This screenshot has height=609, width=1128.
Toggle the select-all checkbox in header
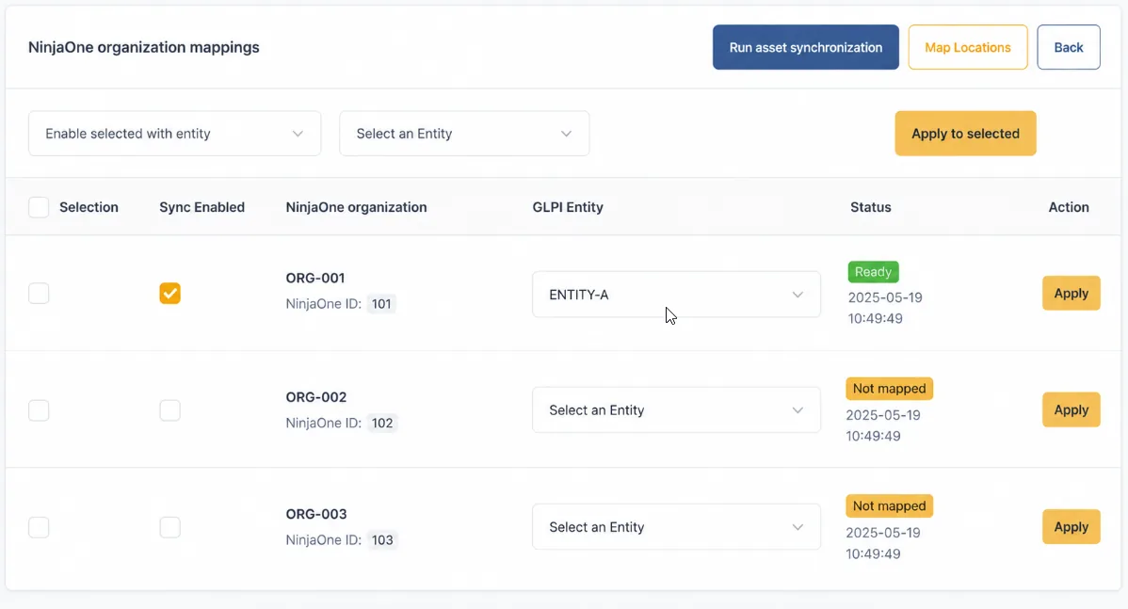click(39, 207)
